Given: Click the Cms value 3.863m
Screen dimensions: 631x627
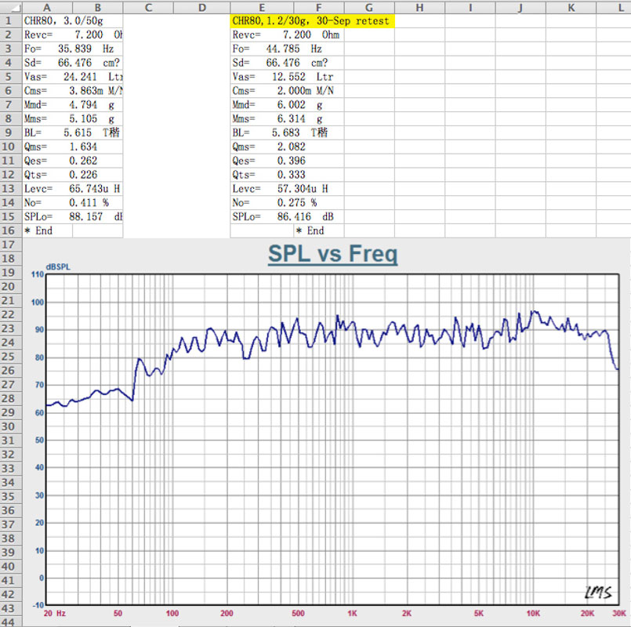Looking at the screenshot, I should pos(86,91).
